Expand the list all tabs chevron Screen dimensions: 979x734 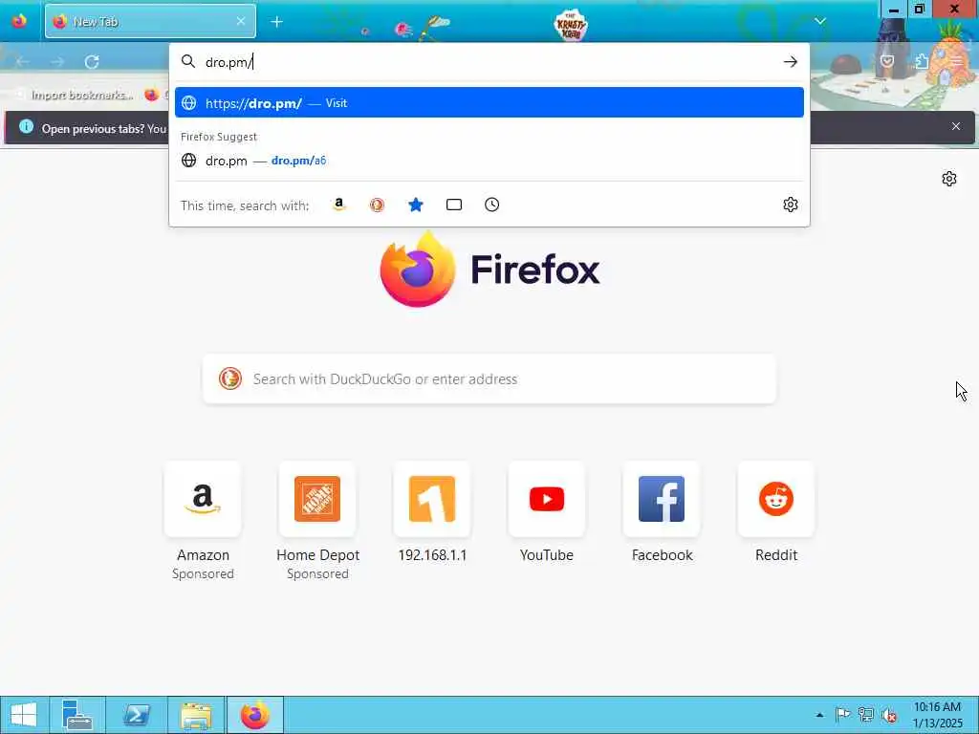click(x=819, y=21)
